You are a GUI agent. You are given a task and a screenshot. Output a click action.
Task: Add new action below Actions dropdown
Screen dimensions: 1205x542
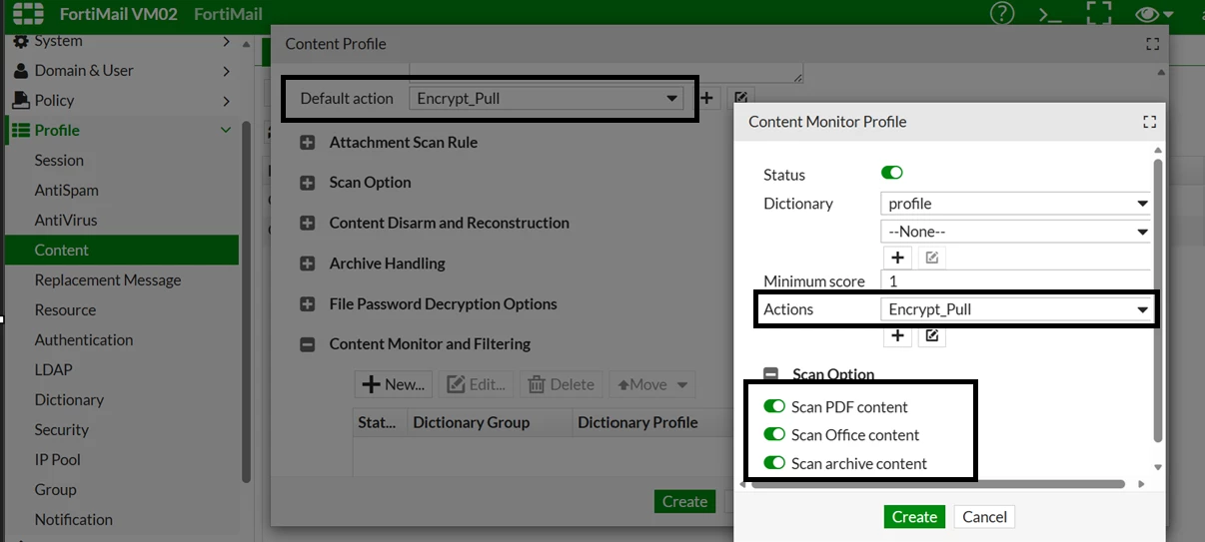[x=898, y=335]
